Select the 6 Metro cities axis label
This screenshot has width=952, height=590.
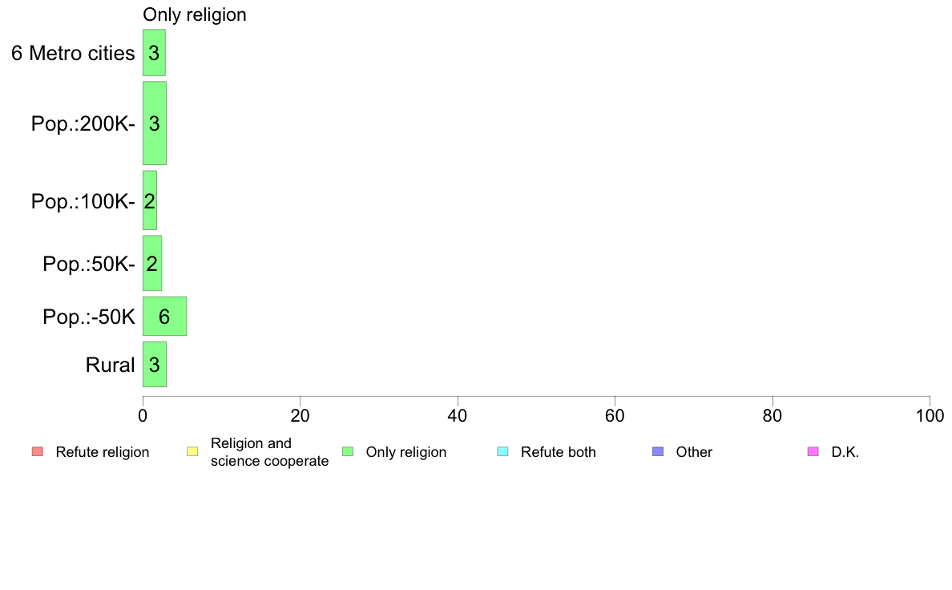pos(73,54)
